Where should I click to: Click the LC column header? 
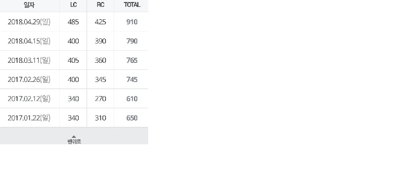pos(73,4)
